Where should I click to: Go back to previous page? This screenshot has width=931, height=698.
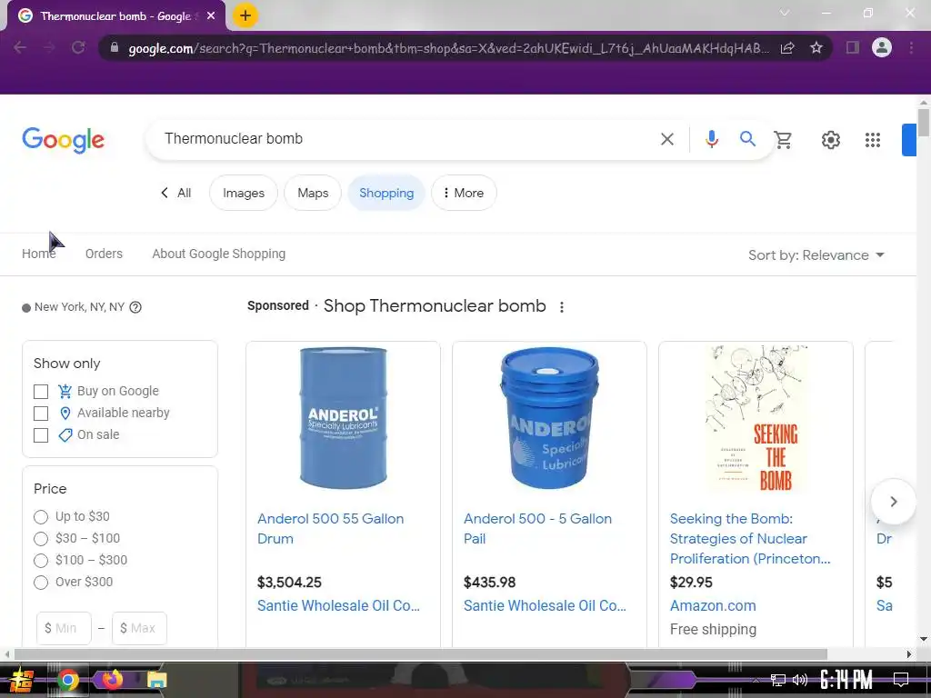click(20, 47)
